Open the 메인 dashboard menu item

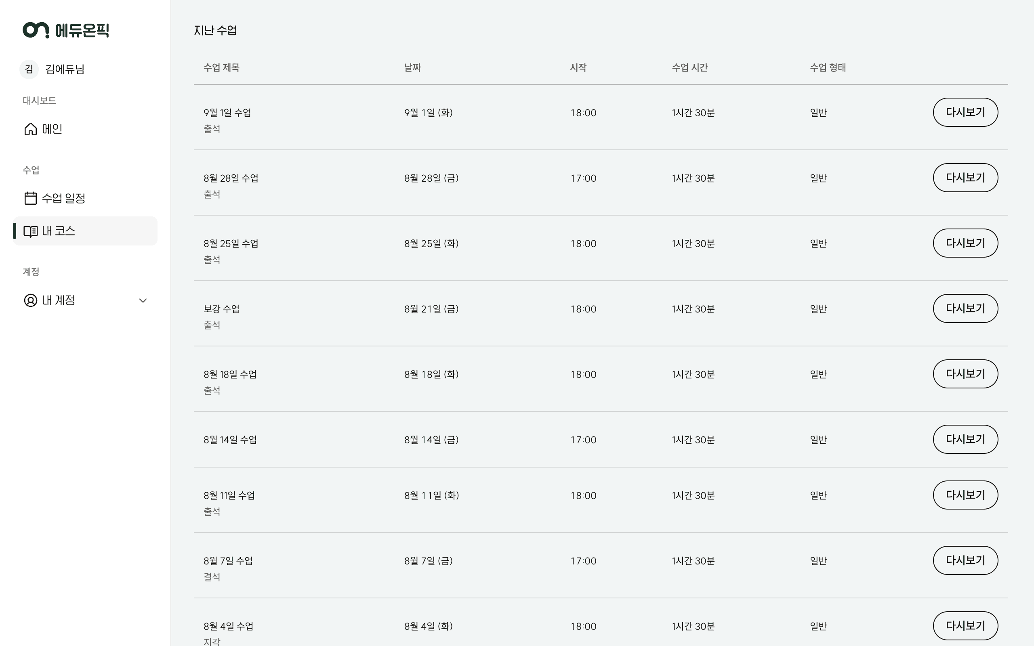[85, 129]
